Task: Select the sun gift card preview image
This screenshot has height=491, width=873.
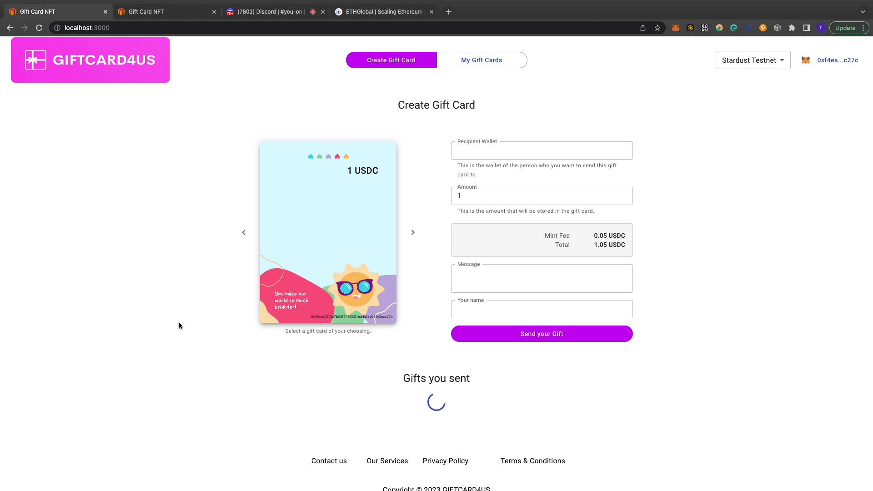Action: 328,232
